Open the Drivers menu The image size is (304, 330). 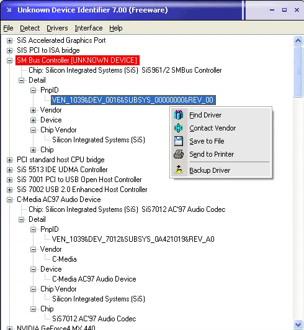tap(57, 28)
